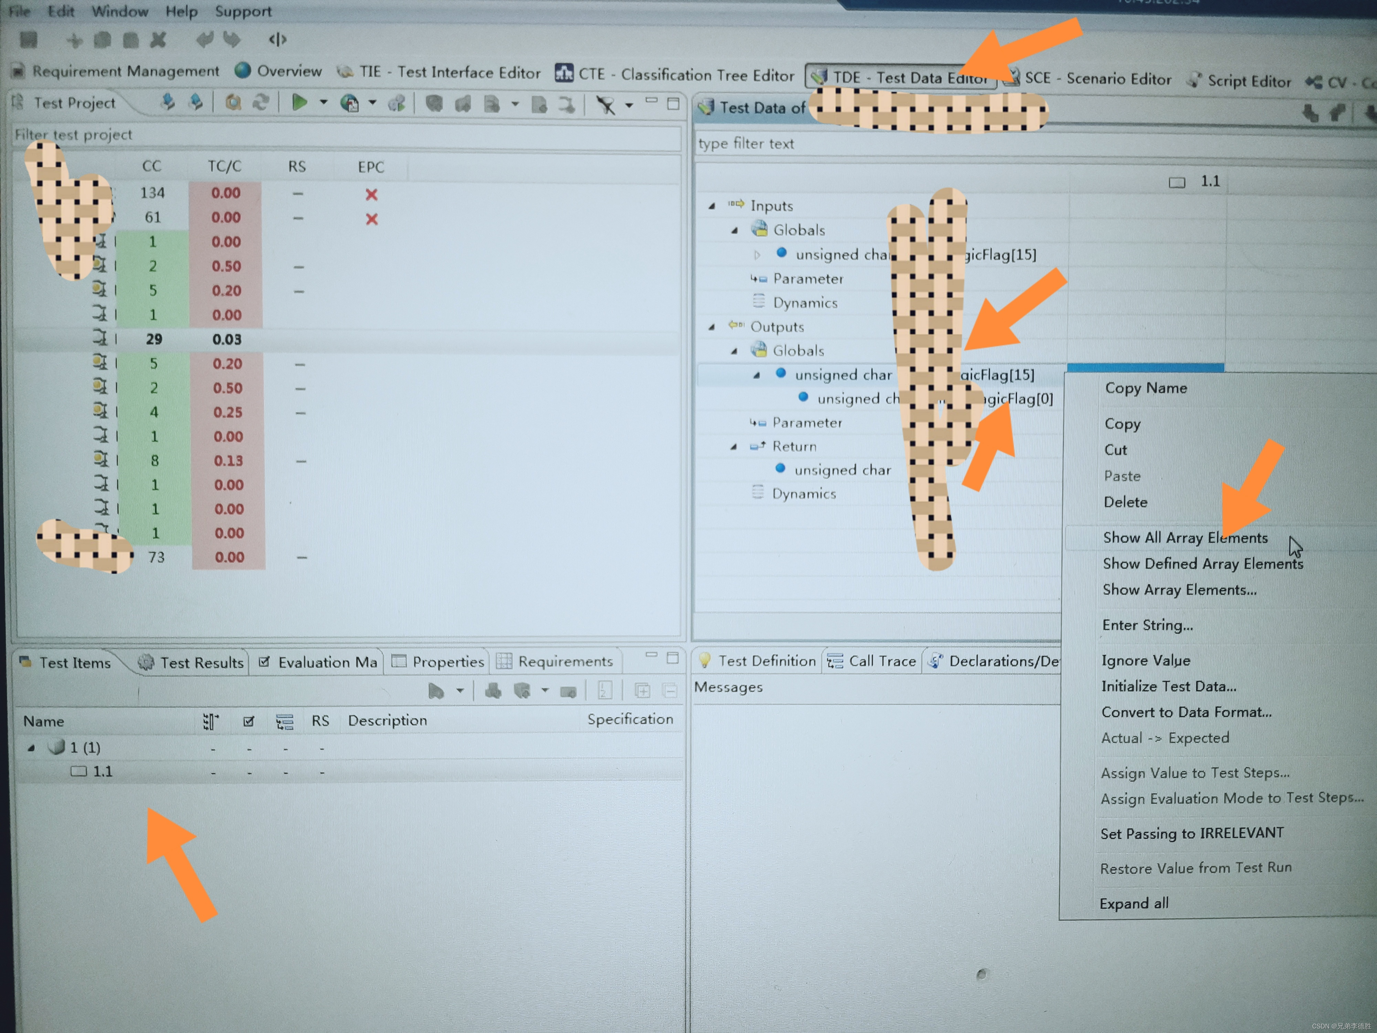The image size is (1377, 1033).
Task: Choose Show All Array Elements menu entry
Action: [x=1185, y=538]
